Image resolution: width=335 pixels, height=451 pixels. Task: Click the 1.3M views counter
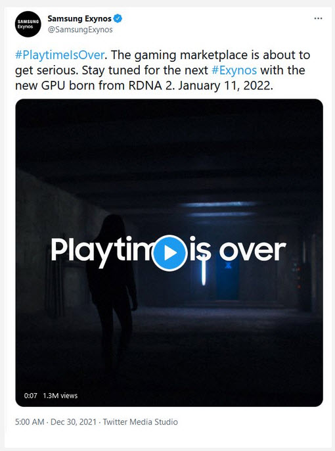[60, 396]
